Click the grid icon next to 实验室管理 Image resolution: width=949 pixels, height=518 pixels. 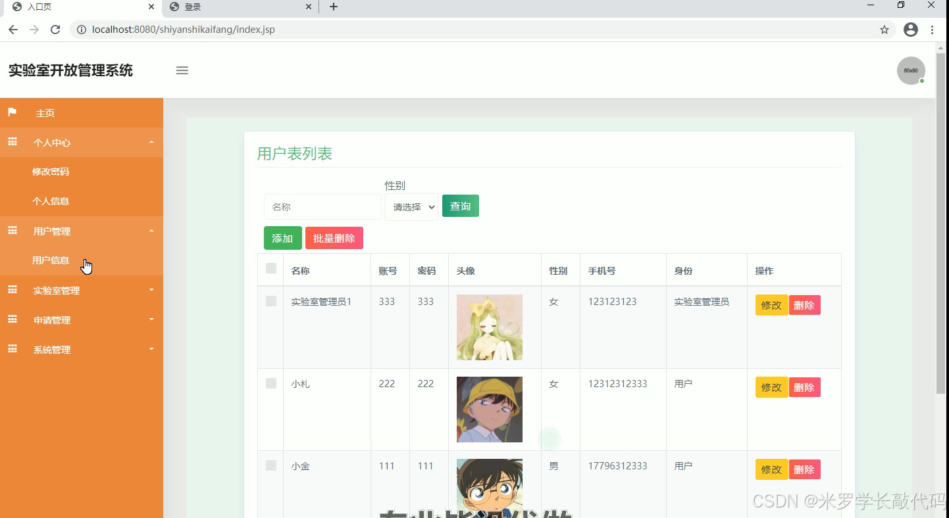[12, 290]
